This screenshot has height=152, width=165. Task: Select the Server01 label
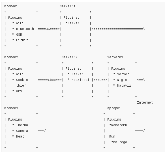[x=68, y=6]
